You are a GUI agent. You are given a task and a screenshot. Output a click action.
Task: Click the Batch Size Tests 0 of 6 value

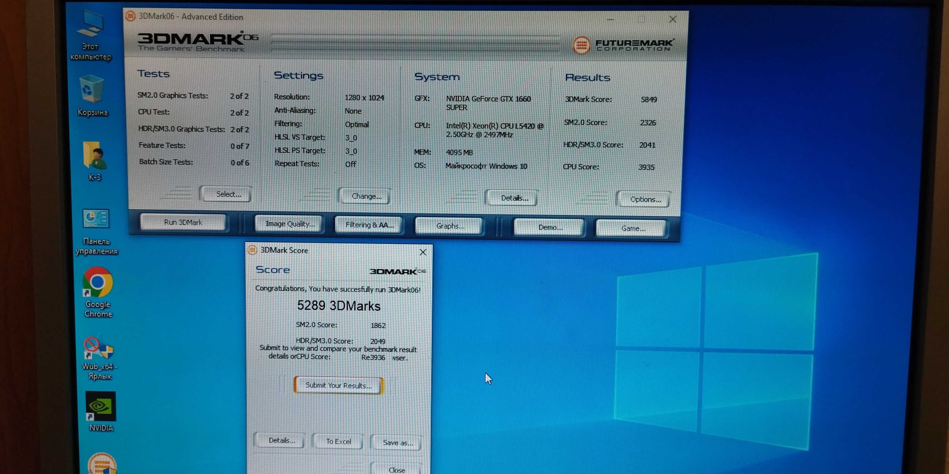point(239,163)
